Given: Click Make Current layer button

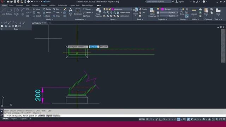Looking at the screenshot, I should click(x=123, y=13).
